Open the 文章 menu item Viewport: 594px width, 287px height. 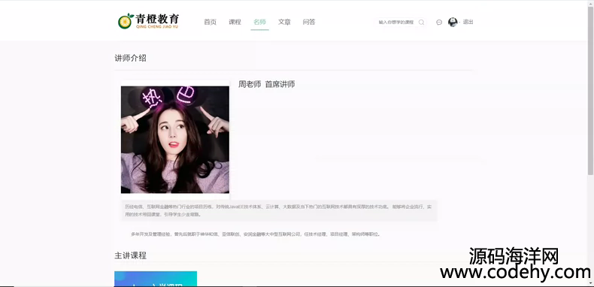(284, 22)
